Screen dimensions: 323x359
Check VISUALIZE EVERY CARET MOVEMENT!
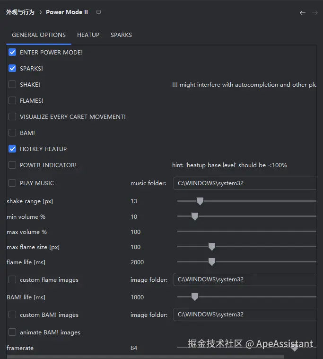click(12, 117)
